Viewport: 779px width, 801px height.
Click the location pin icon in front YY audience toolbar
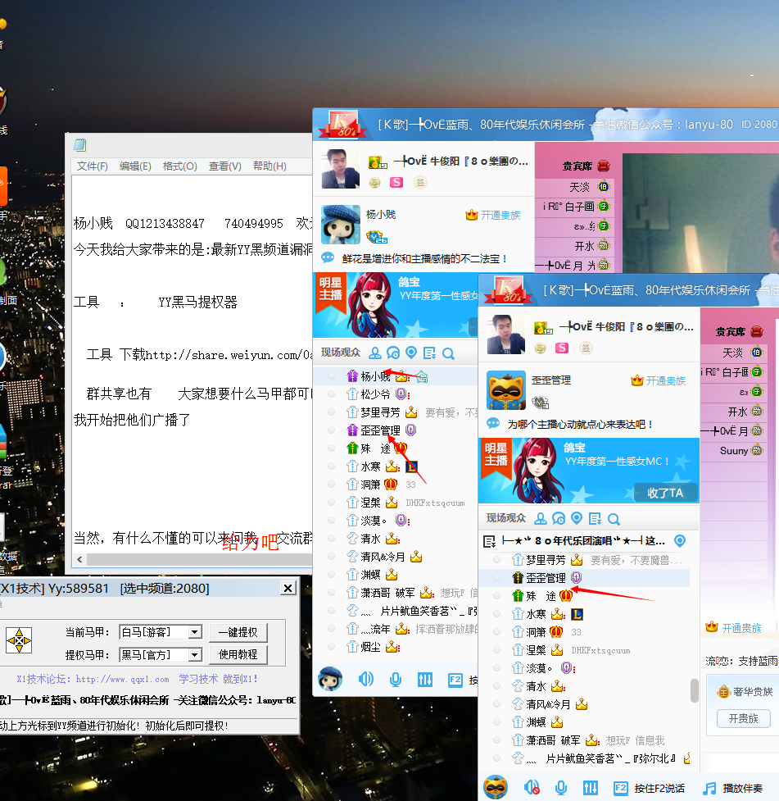point(577,518)
